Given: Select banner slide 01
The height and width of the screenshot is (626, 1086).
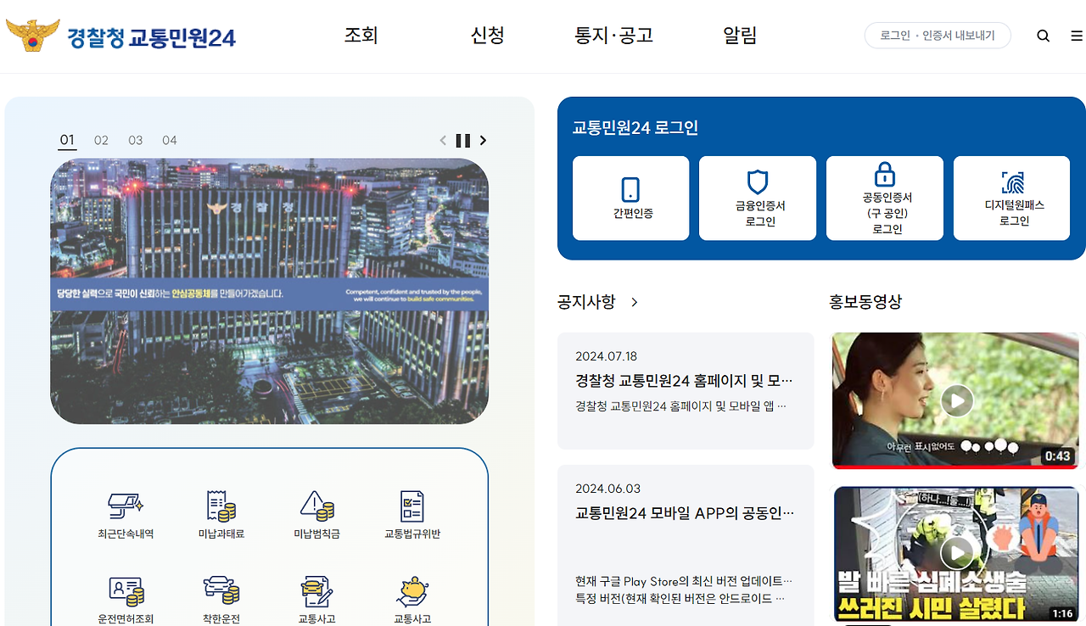Looking at the screenshot, I should coord(67,141).
